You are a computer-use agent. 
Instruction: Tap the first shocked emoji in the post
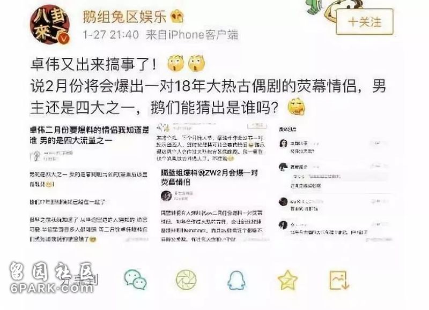(x=175, y=63)
